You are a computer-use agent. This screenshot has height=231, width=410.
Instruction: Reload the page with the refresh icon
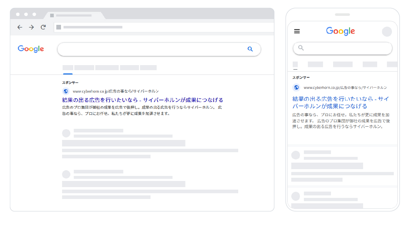[43, 27]
